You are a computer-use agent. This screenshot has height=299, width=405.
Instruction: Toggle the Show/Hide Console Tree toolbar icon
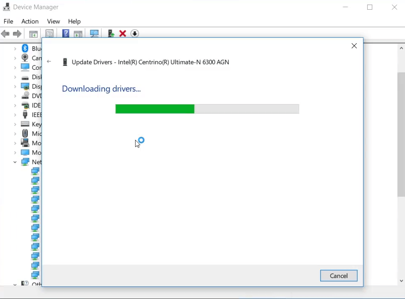[x=33, y=34]
